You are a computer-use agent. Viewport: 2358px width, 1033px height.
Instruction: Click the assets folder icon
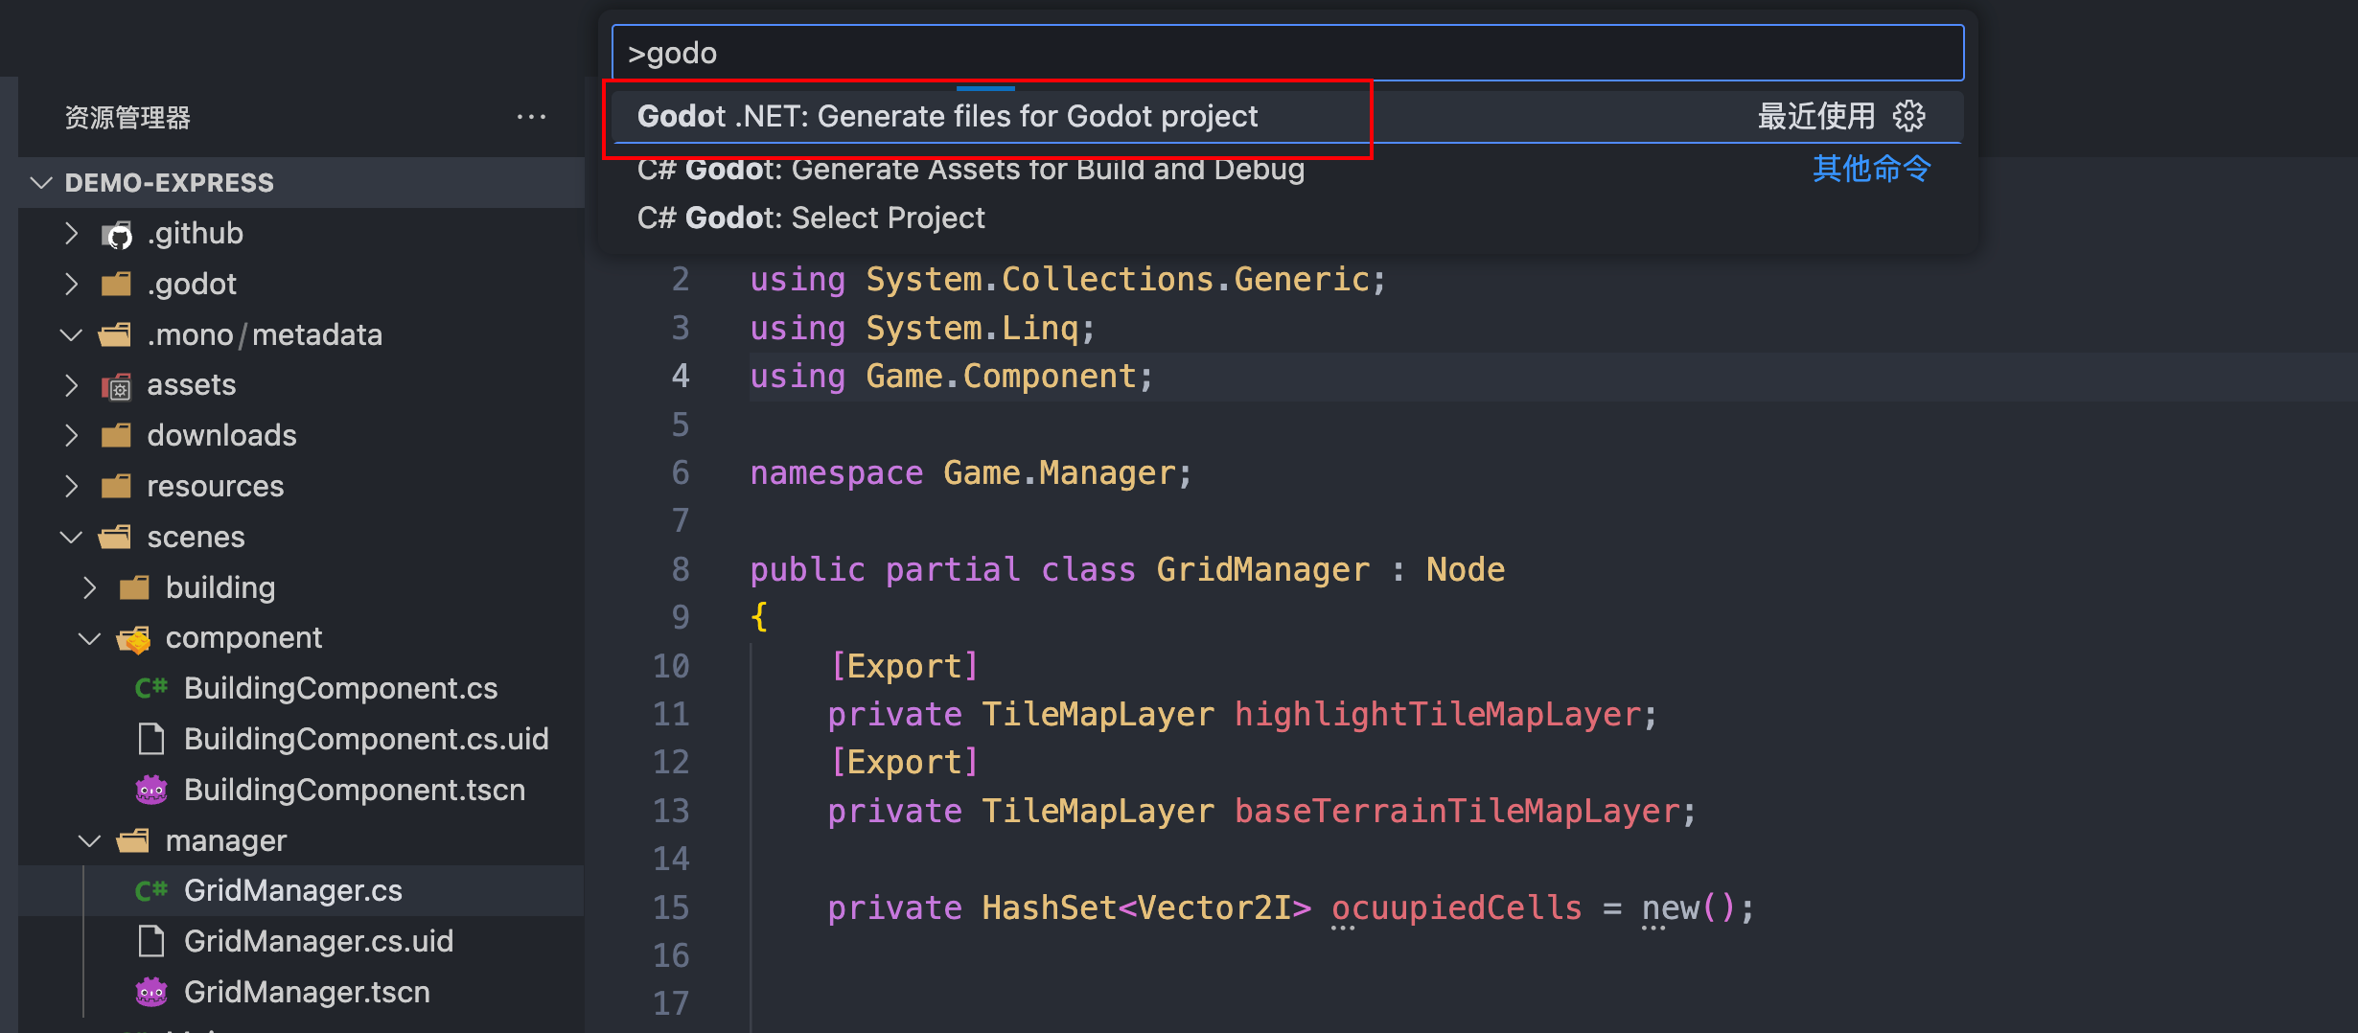point(117,385)
